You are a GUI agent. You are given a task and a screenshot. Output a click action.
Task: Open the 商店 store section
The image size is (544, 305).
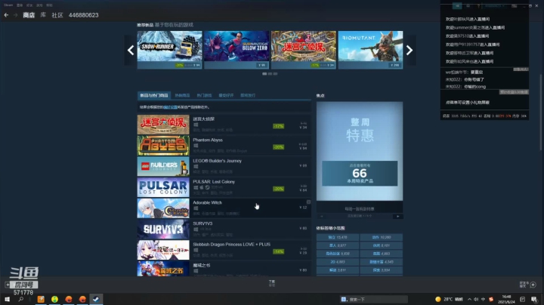pos(29,15)
